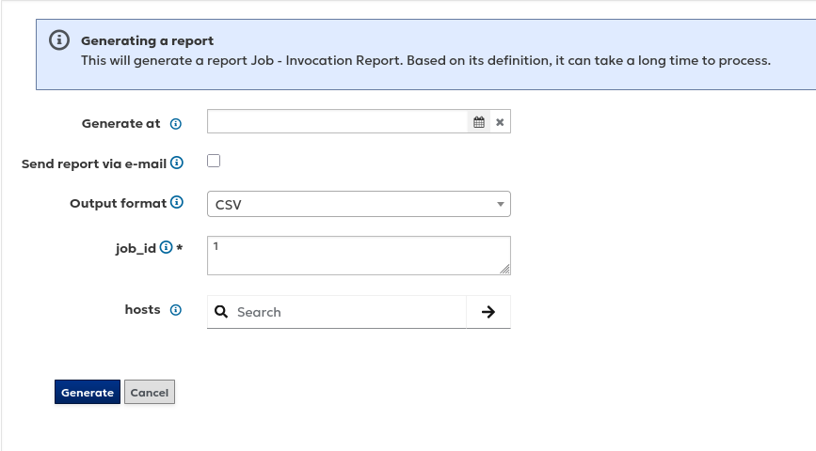816x451 pixels.
Task: Click the Cancel button
Action: [150, 393]
